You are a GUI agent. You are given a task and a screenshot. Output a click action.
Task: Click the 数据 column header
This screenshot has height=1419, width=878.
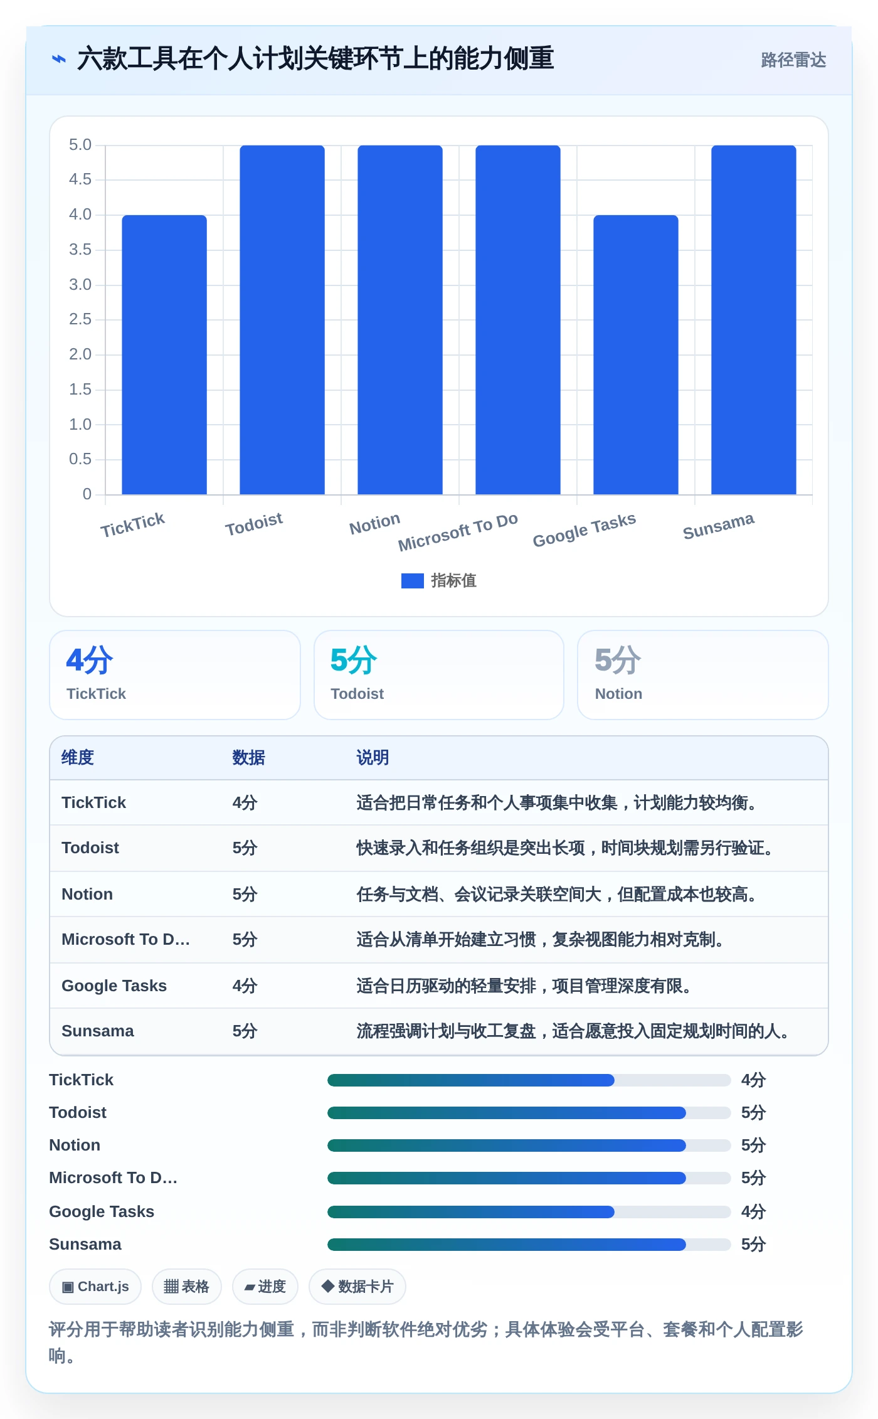248,758
